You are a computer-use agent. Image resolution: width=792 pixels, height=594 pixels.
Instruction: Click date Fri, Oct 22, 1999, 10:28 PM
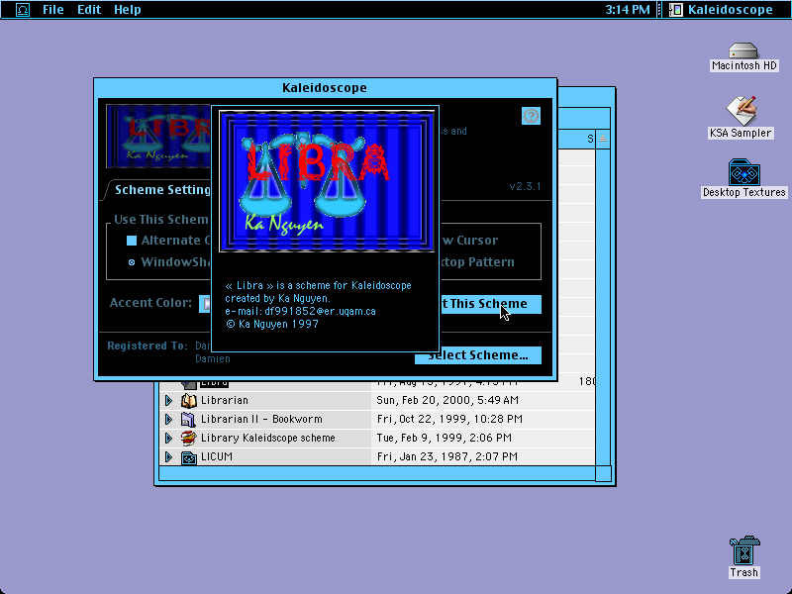point(449,419)
